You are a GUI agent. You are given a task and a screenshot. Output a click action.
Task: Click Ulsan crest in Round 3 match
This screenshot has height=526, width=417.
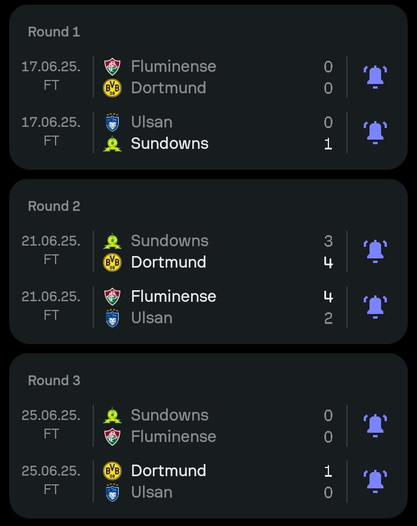pos(112,492)
